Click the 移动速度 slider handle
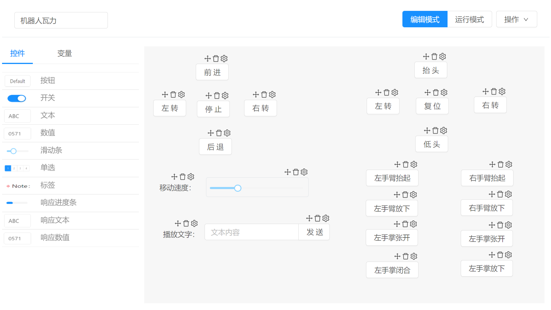This screenshot has height=310, width=551. coord(238,188)
